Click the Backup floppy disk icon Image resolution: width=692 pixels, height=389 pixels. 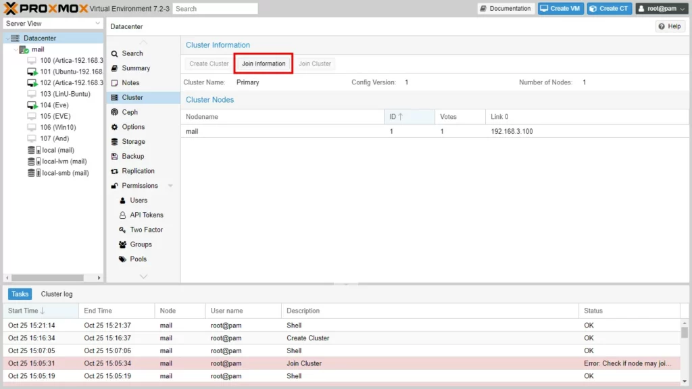coord(115,157)
